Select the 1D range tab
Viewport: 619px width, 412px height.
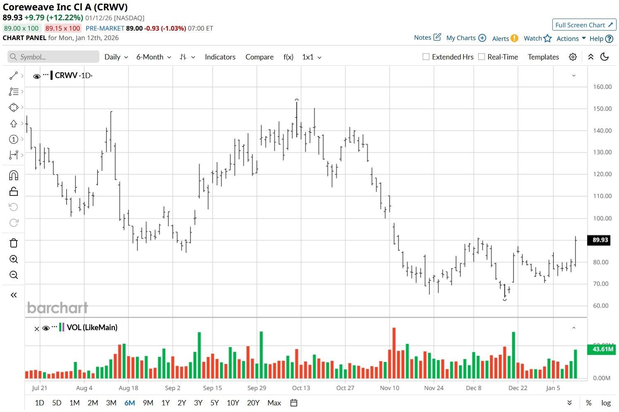(x=39, y=403)
